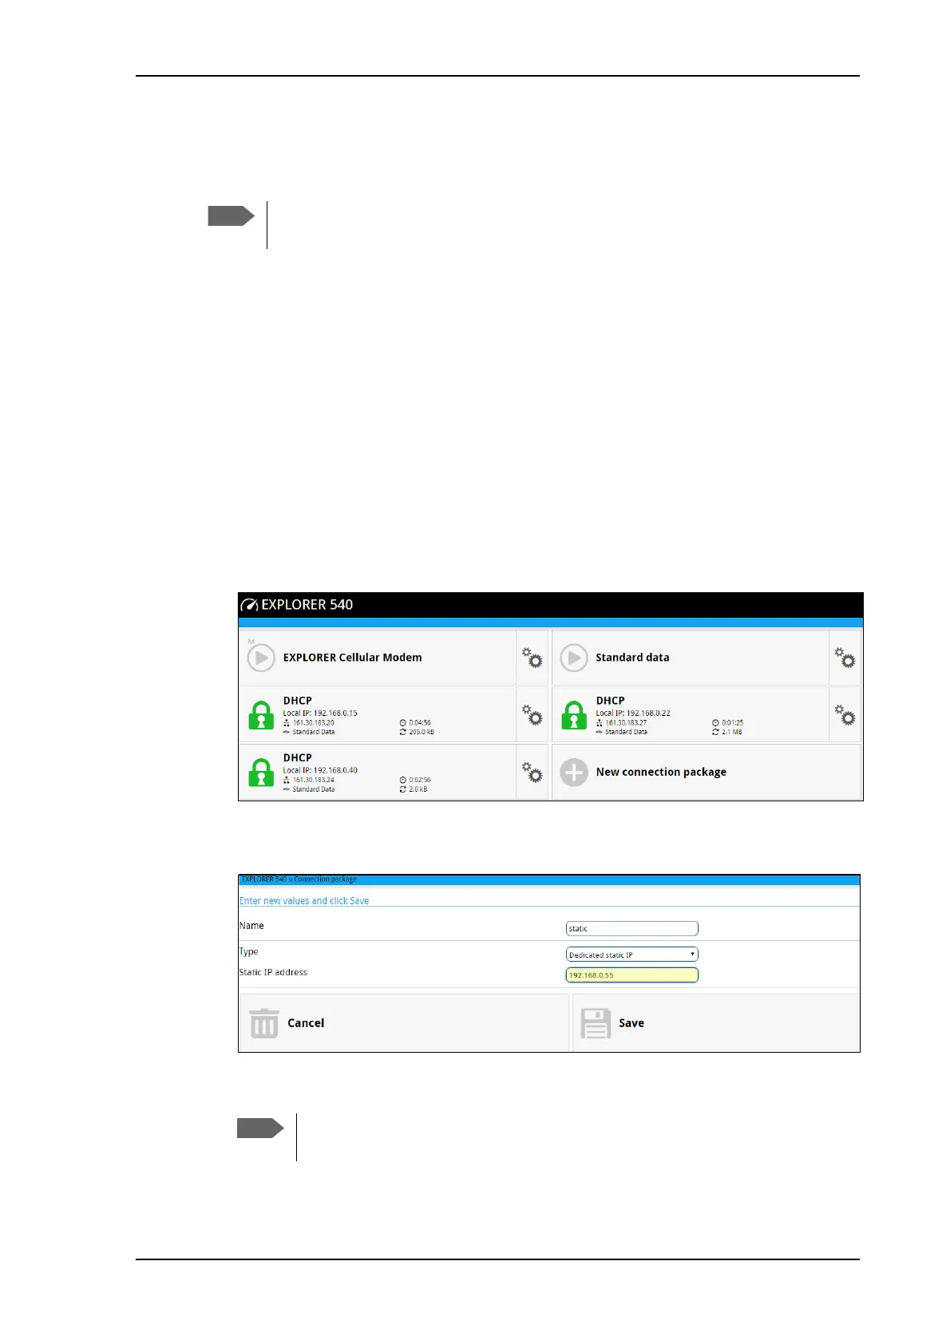Image resolution: width=950 pixels, height=1344 pixels.
Task: Click the Static IP address field 192.168.0.55
Action: point(631,974)
